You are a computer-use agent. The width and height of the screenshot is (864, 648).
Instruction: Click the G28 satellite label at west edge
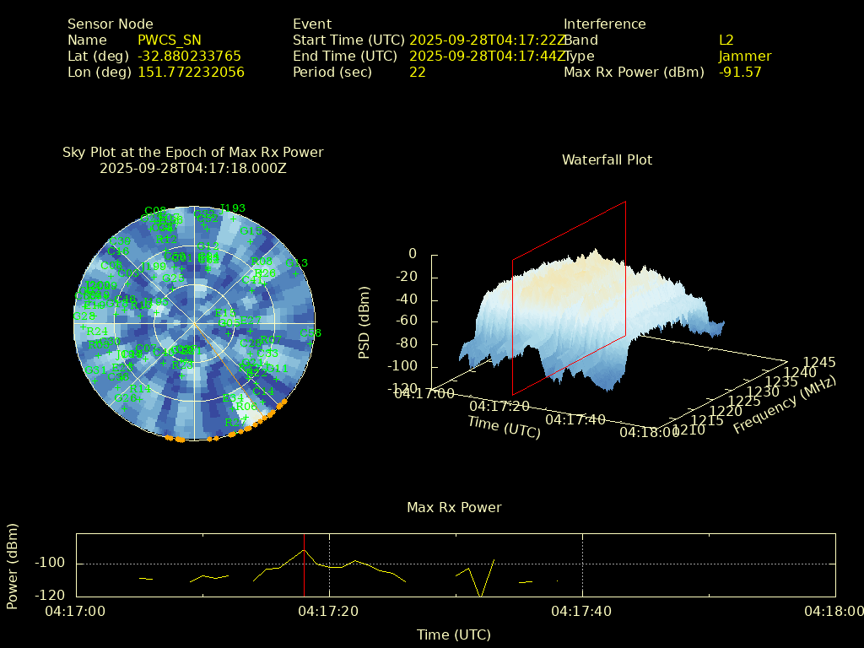(84, 316)
